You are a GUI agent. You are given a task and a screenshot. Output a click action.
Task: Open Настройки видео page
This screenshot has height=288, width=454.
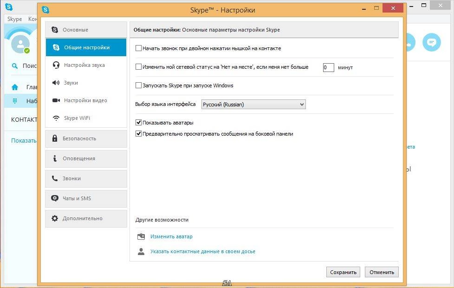(86, 100)
